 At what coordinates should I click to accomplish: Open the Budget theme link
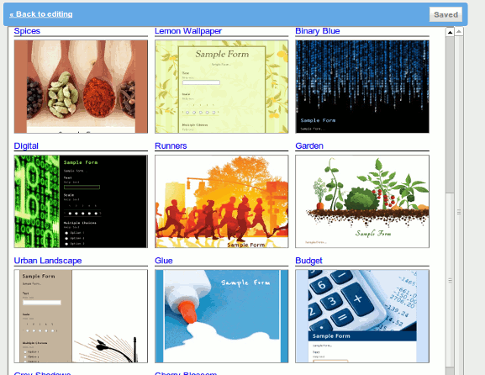coord(308,261)
